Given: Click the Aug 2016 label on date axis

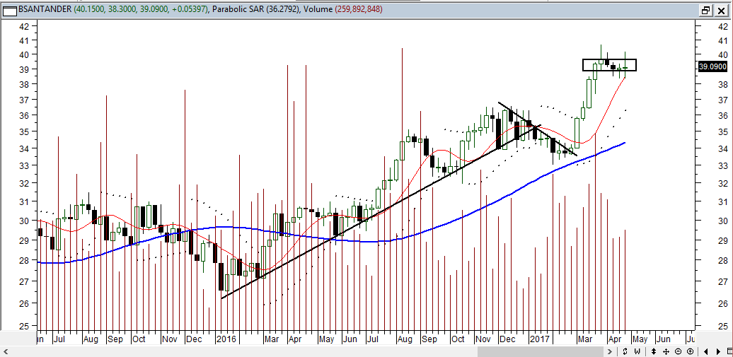Looking at the screenshot, I should pos(406,338).
